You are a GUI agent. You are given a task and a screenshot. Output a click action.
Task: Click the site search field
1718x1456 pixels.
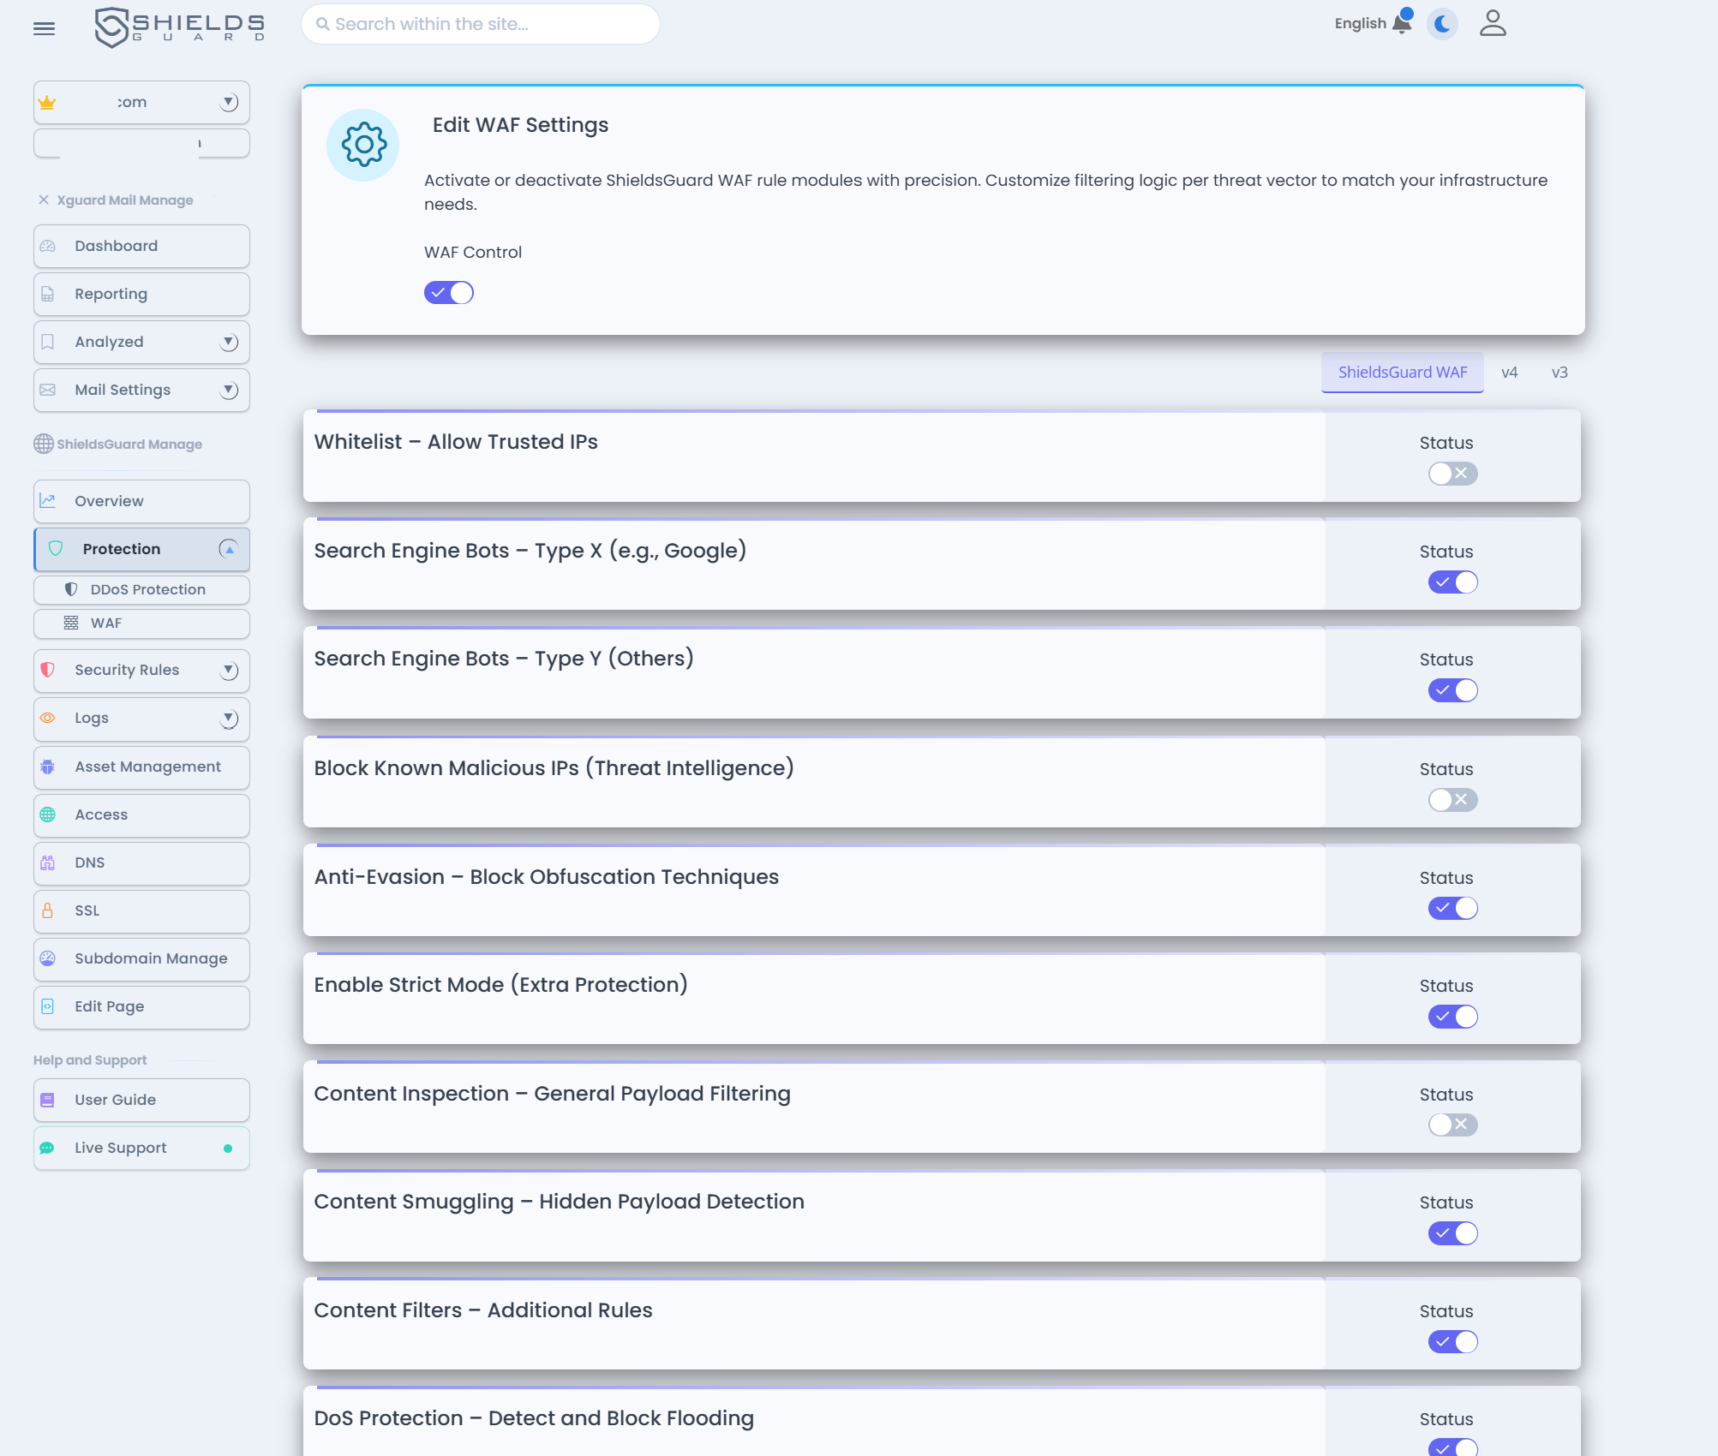pyautogui.click(x=480, y=24)
